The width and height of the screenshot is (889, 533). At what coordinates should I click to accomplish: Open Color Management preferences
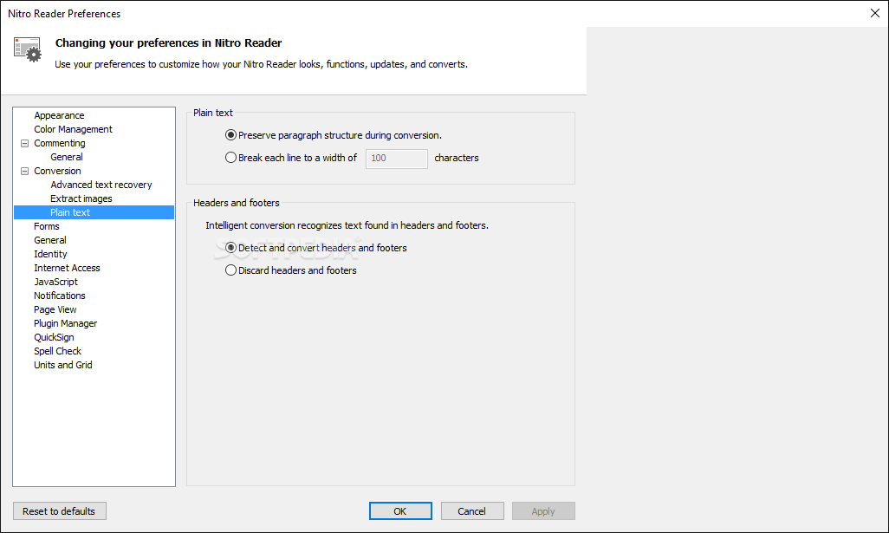(x=73, y=129)
